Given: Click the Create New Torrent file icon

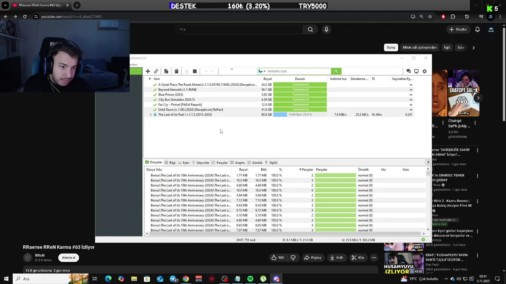Looking at the screenshot, I should (166, 71).
